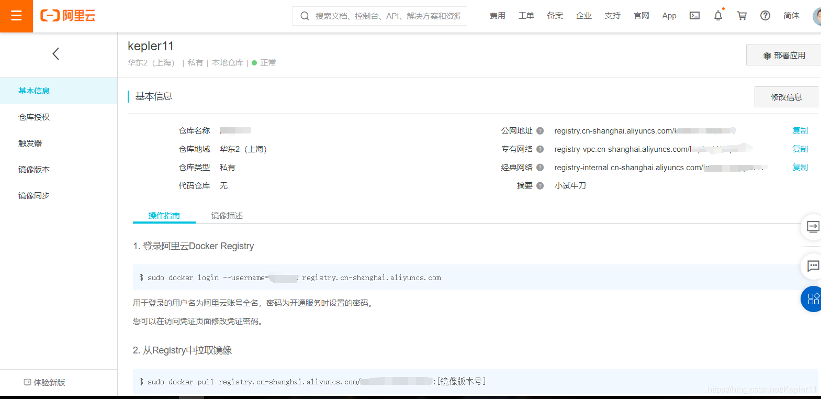Select 镜像版本 in the sidebar
Screen dimensions: 821x399
(x=59, y=170)
